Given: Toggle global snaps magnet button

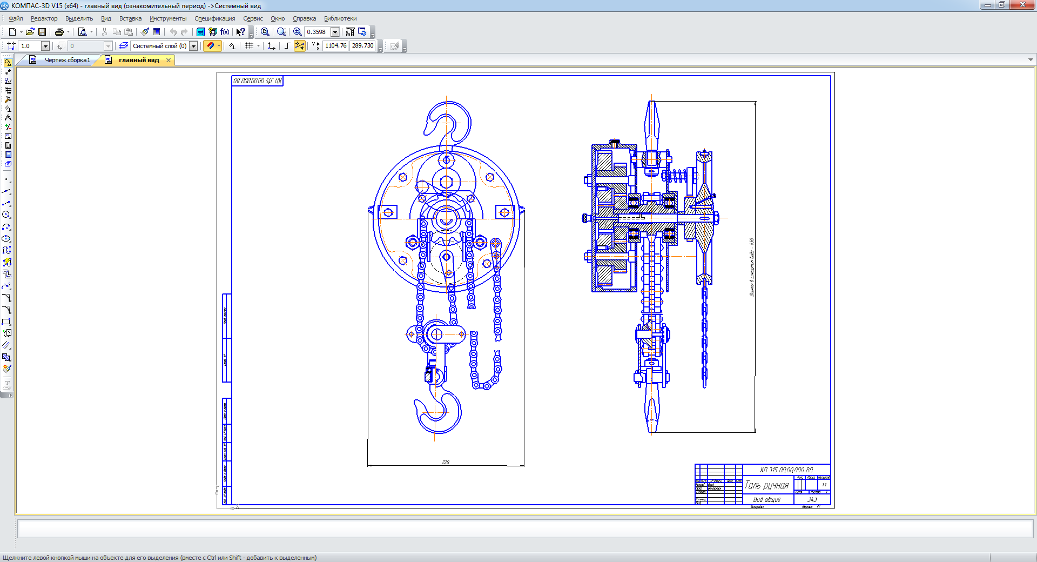Looking at the screenshot, I should [210, 46].
